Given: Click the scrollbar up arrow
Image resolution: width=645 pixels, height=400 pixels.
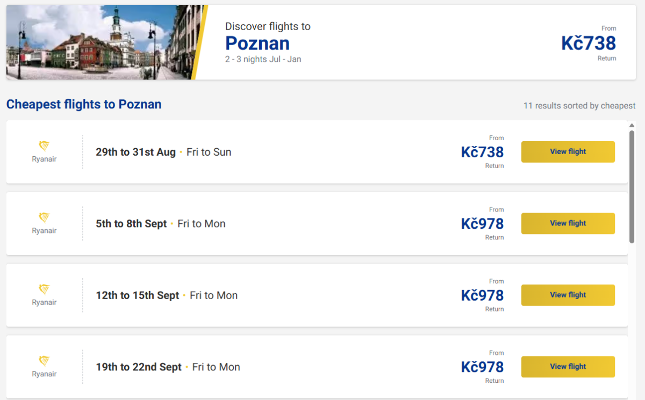Looking at the screenshot, I should pos(632,126).
